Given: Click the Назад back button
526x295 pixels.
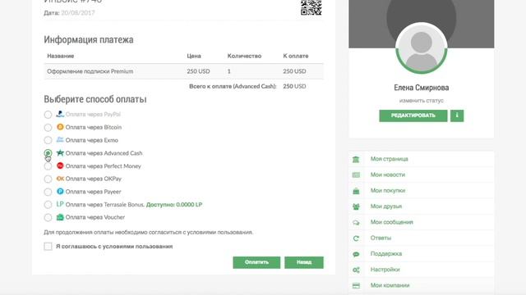Looking at the screenshot, I should (x=304, y=262).
